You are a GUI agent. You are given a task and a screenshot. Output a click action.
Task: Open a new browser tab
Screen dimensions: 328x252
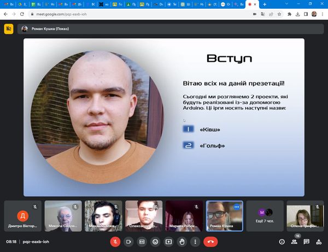click(x=265, y=4)
